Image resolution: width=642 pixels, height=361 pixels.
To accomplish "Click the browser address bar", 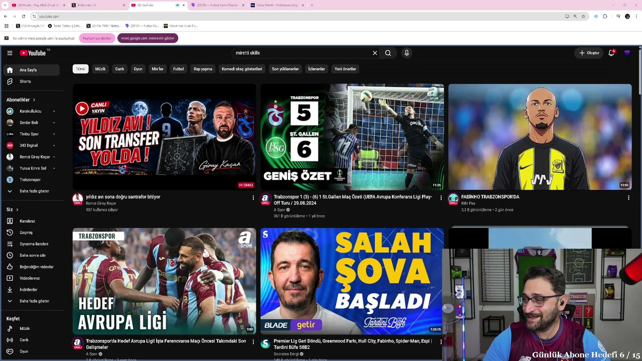I will [x=298, y=16].
